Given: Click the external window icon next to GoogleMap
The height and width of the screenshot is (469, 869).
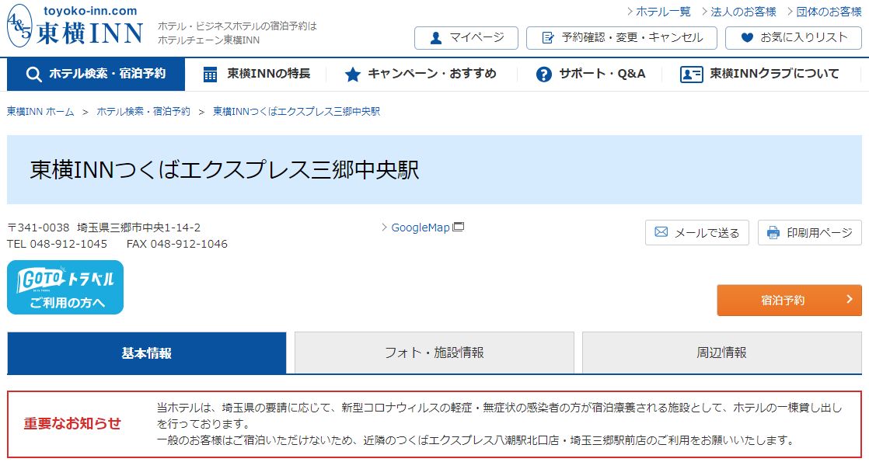Looking at the screenshot, I should (459, 227).
